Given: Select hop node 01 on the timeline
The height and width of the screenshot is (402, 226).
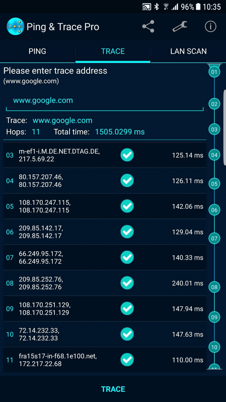Looking at the screenshot, I should [x=214, y=72].
